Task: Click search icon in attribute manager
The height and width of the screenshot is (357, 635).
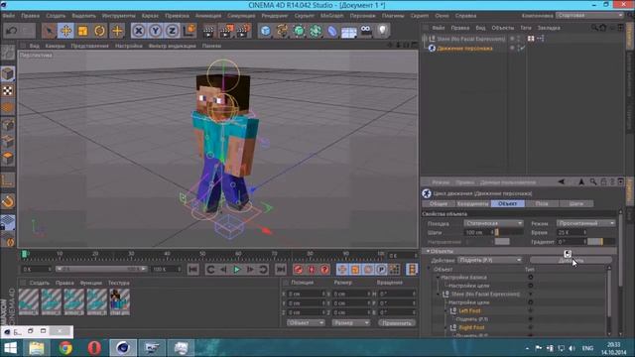Action: 593,182
